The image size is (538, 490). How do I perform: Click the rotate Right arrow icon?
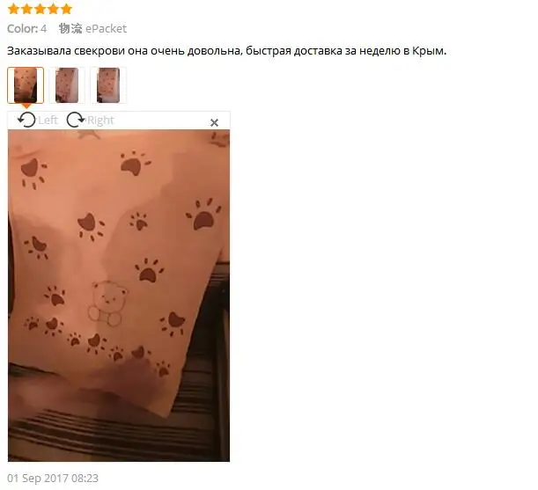(x=76, y=120)
